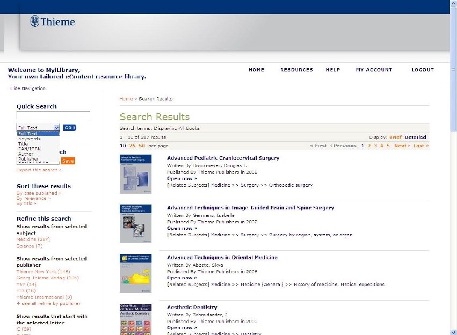Image resolution: width=457 pixels, height=335 pixels.
Task: Click cover thumbnail of Oriental Medicine book
Action: [x=135, y=274]
